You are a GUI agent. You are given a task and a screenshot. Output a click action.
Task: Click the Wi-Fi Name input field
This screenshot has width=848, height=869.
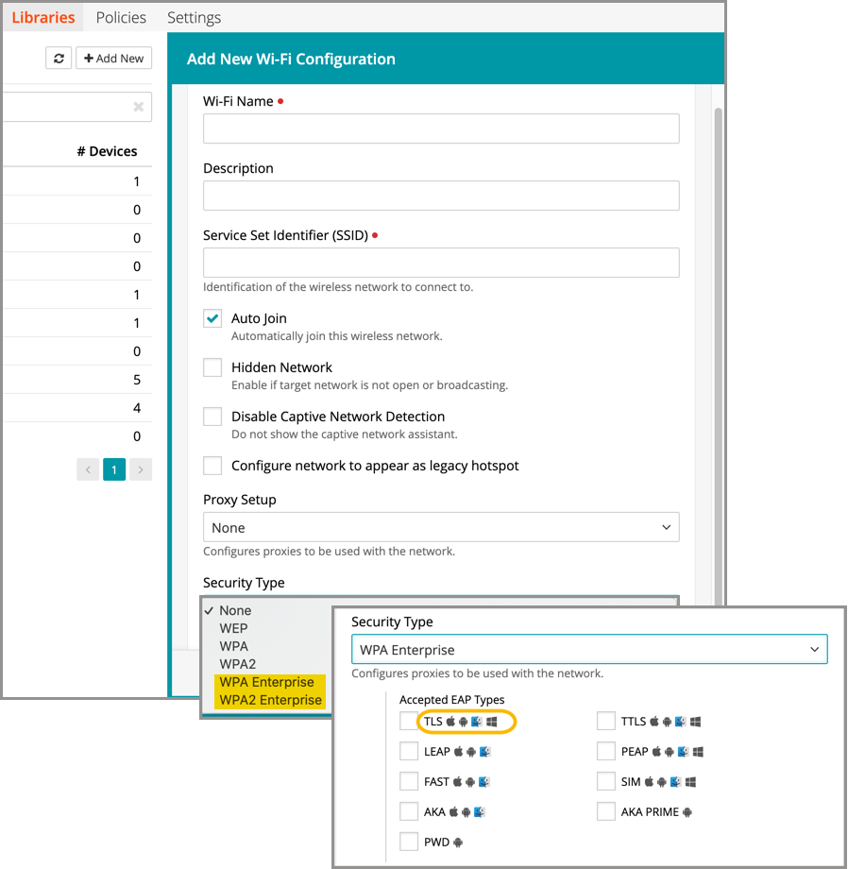(x=441, y=129)
